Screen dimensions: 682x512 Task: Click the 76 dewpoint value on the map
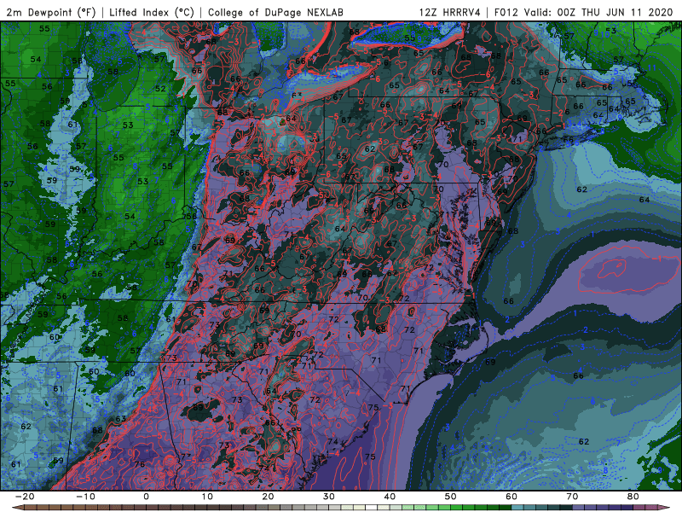coord(139,464)
